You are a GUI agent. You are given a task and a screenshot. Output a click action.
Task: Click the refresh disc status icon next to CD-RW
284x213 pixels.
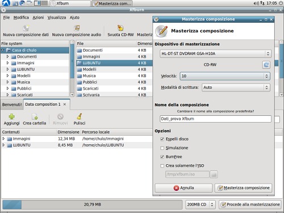[x=266, y=65]
